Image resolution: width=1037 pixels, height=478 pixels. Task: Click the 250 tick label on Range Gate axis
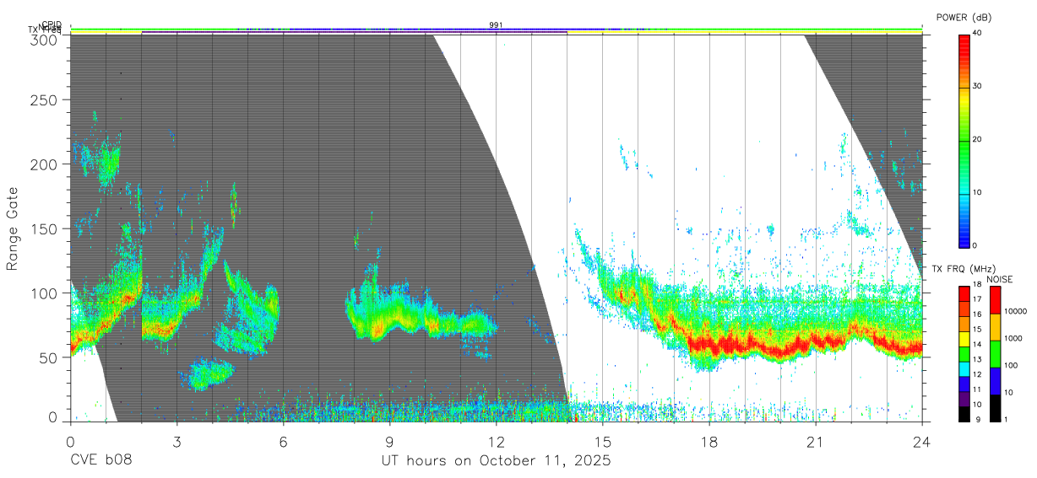point(46,99)
